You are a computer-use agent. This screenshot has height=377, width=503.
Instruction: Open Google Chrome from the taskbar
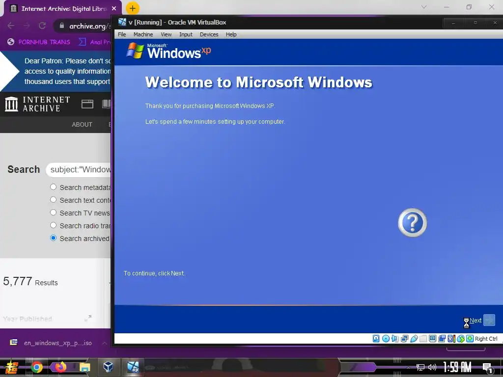coord(36,367)
